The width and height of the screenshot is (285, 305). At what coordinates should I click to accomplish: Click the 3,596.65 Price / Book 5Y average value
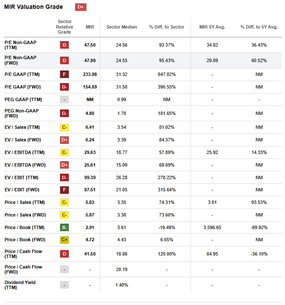(212, 227)
